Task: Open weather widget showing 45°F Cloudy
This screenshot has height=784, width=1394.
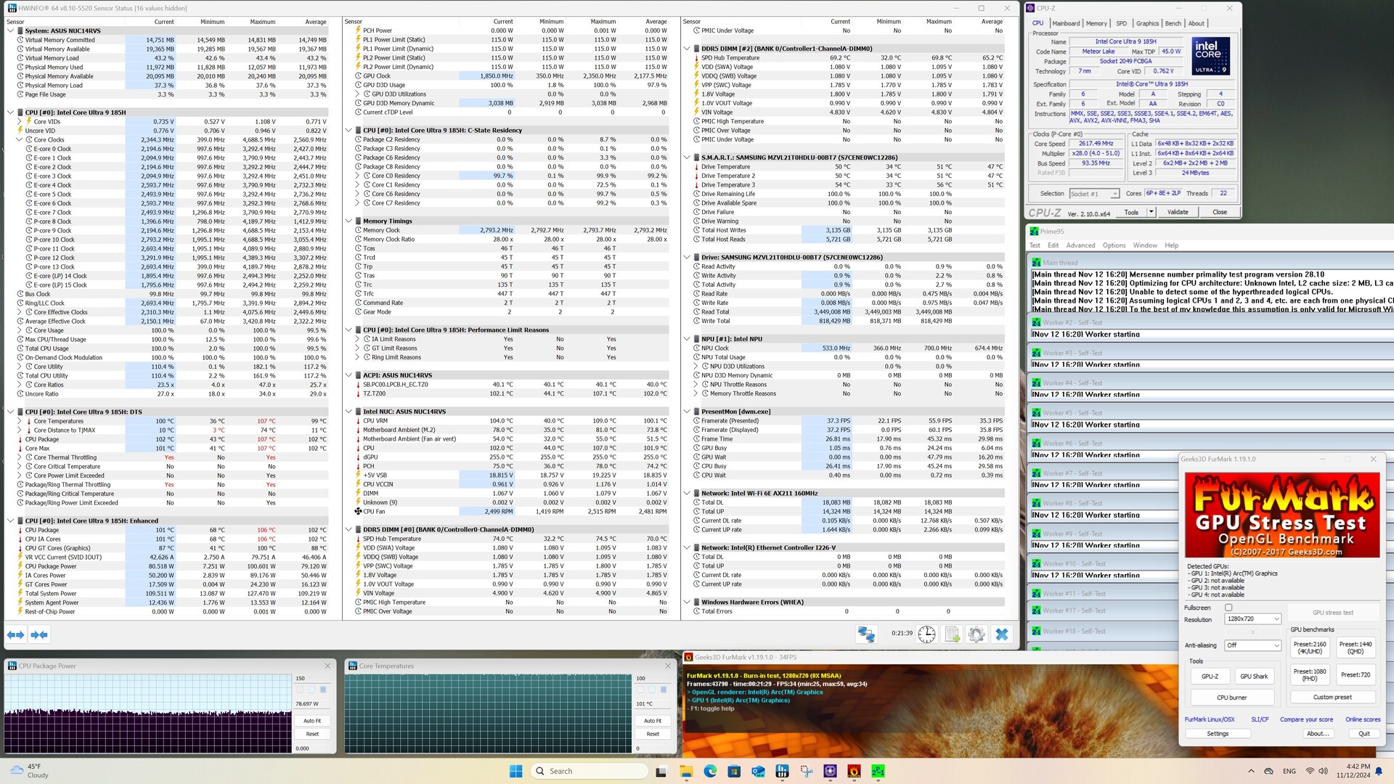Action: [29, 771]
